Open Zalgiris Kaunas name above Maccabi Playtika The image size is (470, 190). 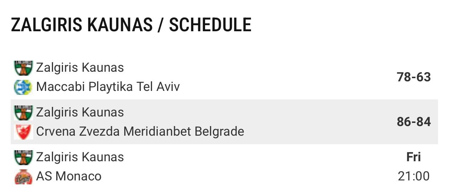80,67
